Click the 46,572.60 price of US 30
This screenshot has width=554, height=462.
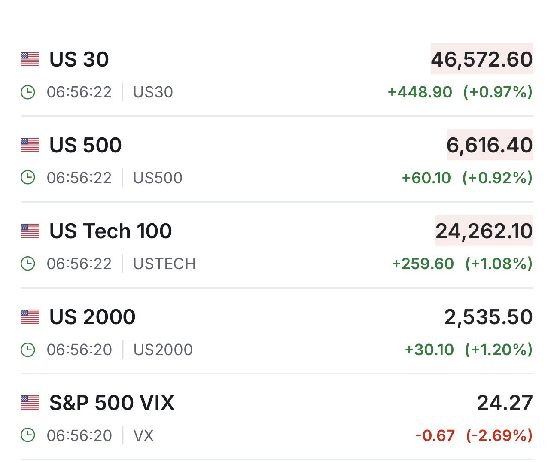[x=482, y=59]
